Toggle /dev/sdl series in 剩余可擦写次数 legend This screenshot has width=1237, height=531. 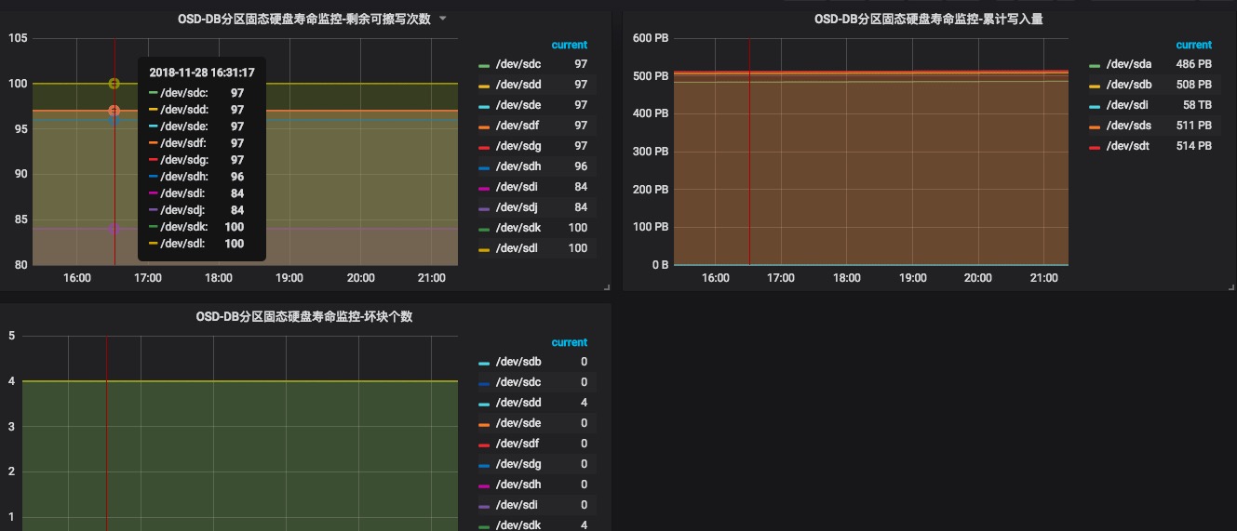(518, 248)
